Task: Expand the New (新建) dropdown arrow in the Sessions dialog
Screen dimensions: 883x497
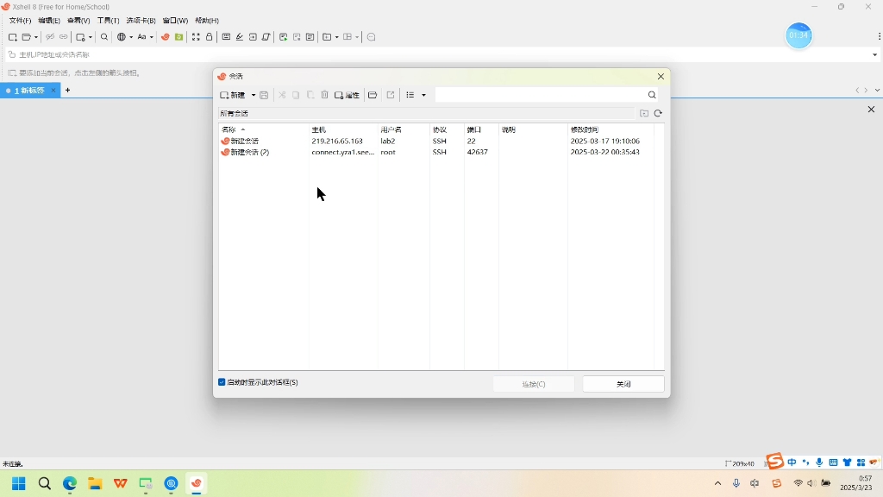Action: [254, 95]
